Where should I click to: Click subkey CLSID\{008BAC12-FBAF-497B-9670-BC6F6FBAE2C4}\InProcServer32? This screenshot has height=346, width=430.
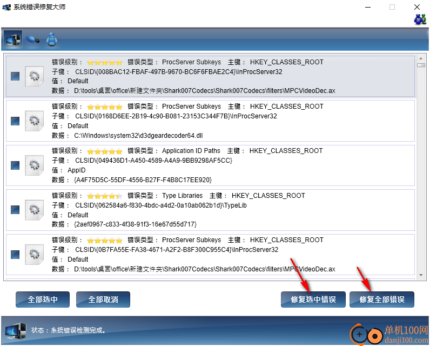pos(178,72)
